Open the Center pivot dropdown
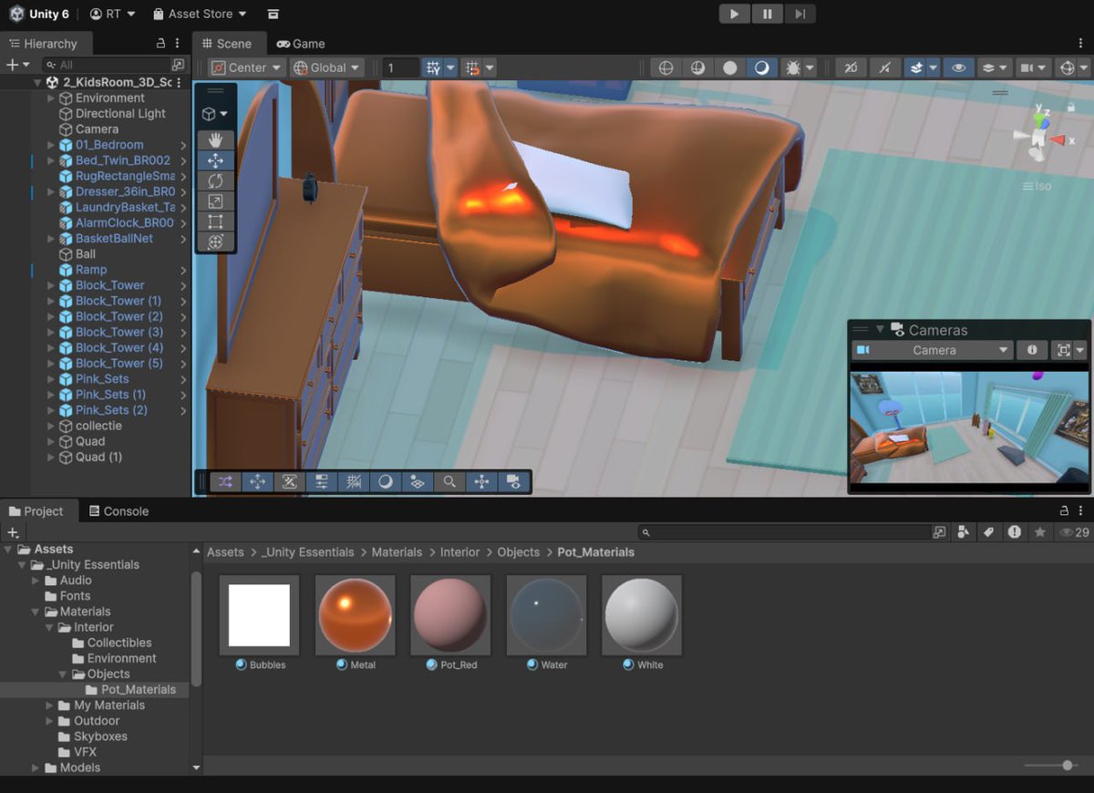This screenshot has width=1094, height=793. pos(244,67)
